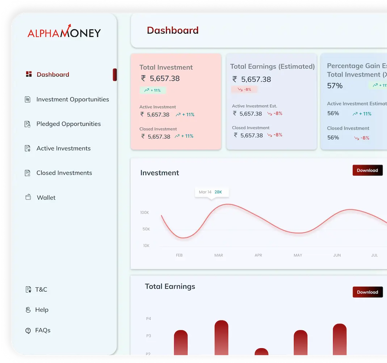Viewport: 387px width, 363px height.
Task: Go to Pledged Opportunities page
Action: point(69,124)
